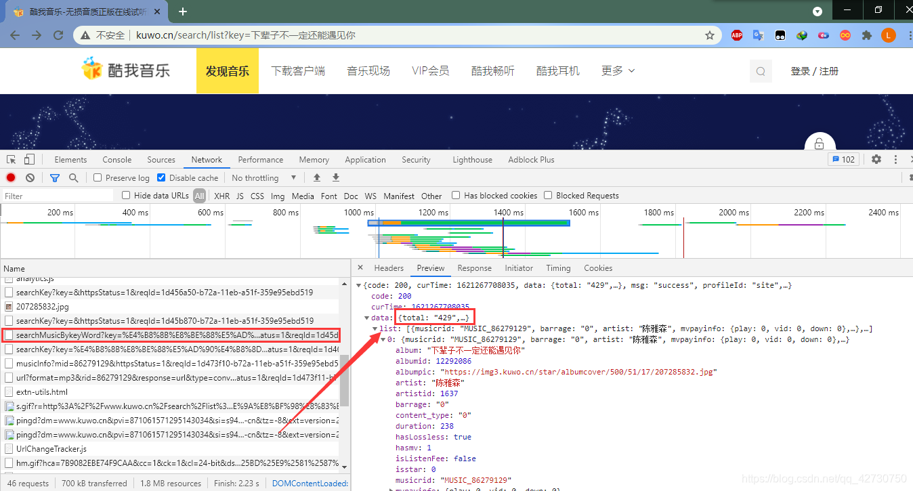
Task: Click the browser back arrow
Action: (x=16, y=35)
